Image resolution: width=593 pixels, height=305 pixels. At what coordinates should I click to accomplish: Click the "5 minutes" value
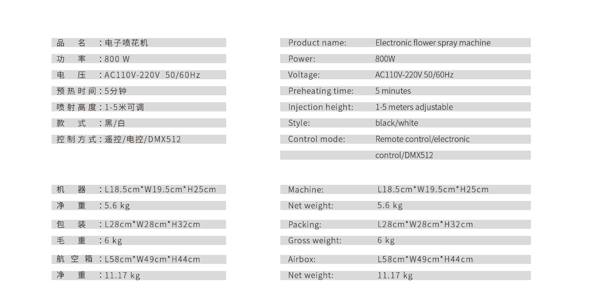click(x=393, y=91)
